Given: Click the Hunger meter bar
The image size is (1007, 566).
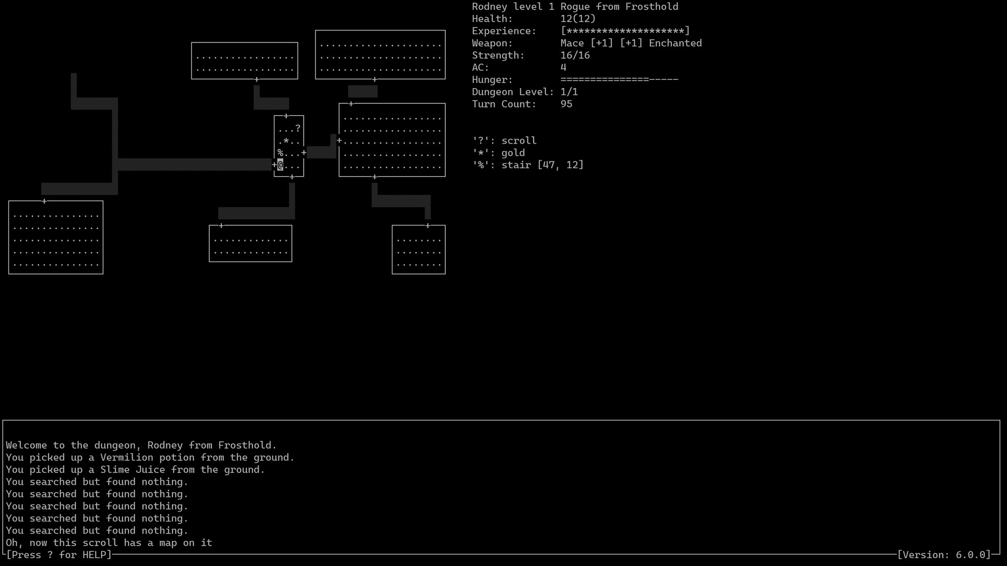Looking at the screenshot, I should coord(619,80).
